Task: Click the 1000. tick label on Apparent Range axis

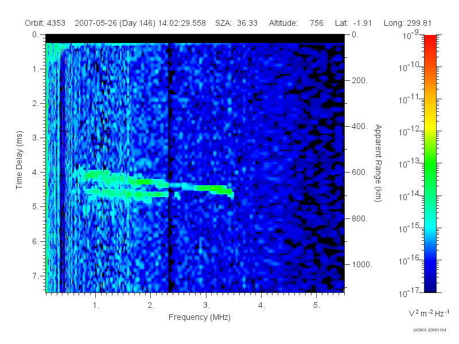Action: [362, 264]
